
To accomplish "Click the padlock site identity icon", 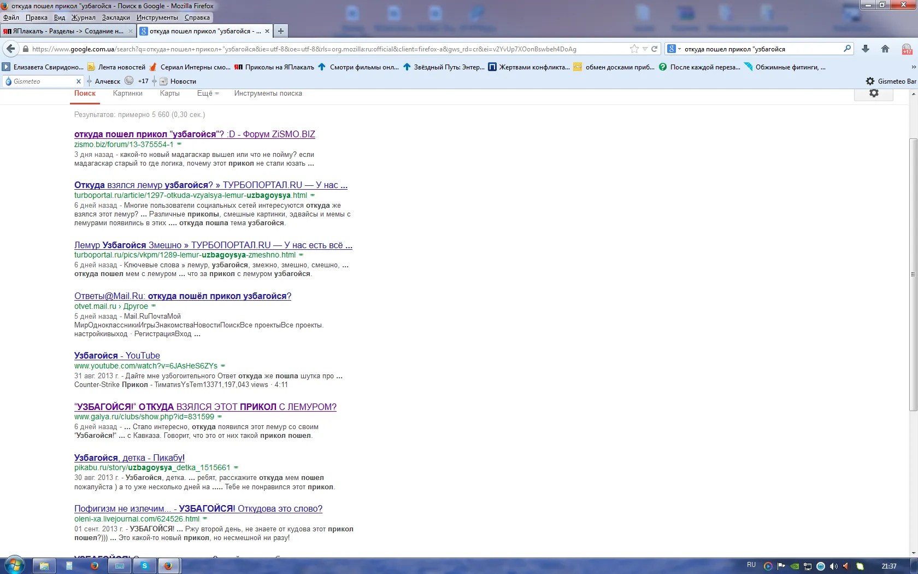I will tap(25, 49).
